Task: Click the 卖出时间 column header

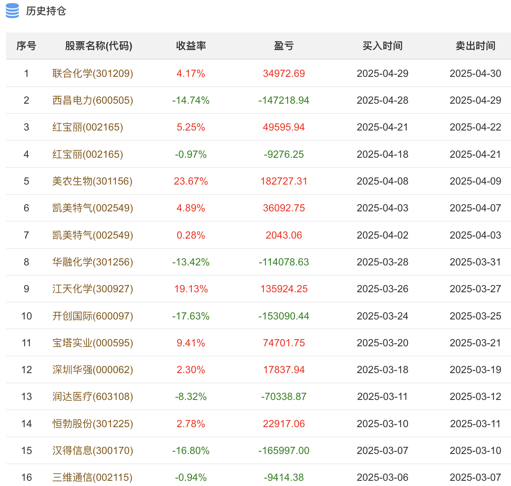Action: pos(476,46)
